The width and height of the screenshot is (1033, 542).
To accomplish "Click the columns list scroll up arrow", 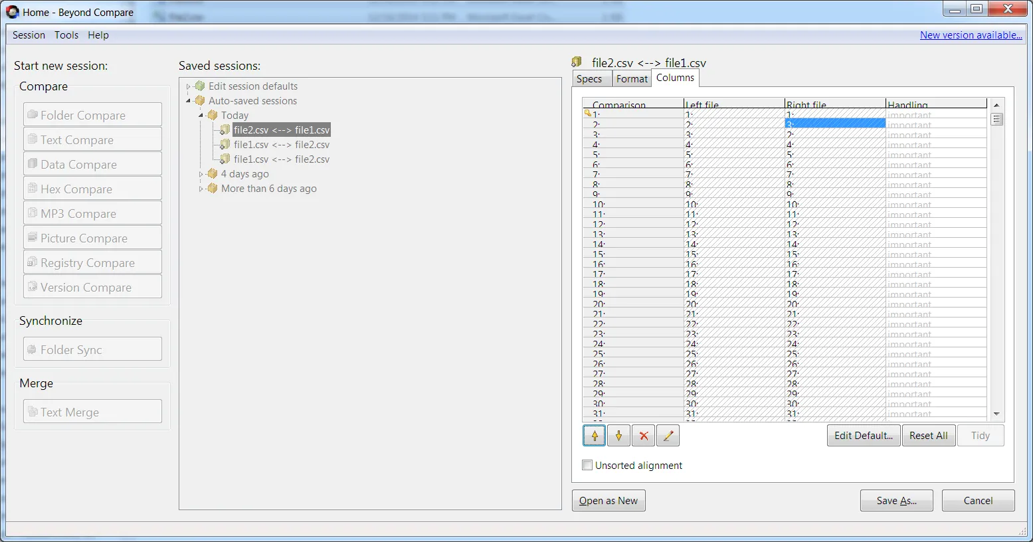I will 996,105.
